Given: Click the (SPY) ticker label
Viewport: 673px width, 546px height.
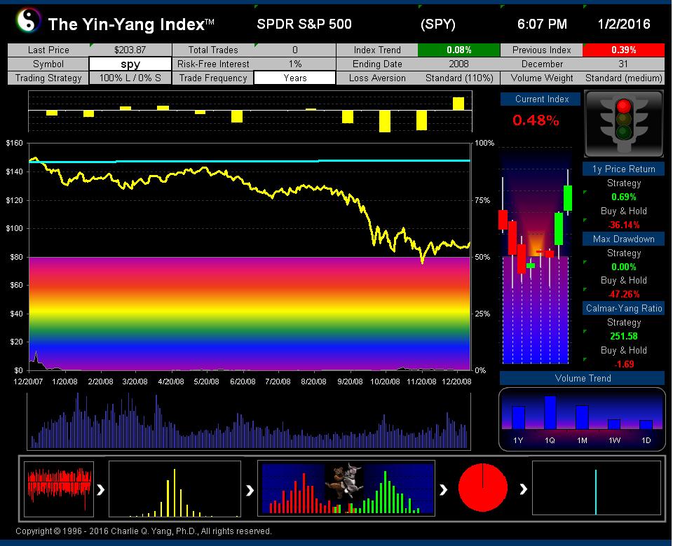Looking at the screenshot, I should click(437, 24).
